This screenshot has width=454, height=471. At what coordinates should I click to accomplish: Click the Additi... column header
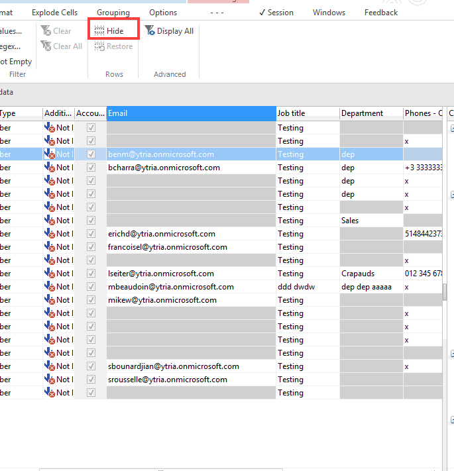point(58,113)
